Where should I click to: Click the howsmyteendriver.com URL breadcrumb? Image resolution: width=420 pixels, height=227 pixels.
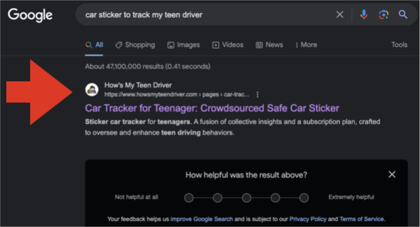(177, 94)
